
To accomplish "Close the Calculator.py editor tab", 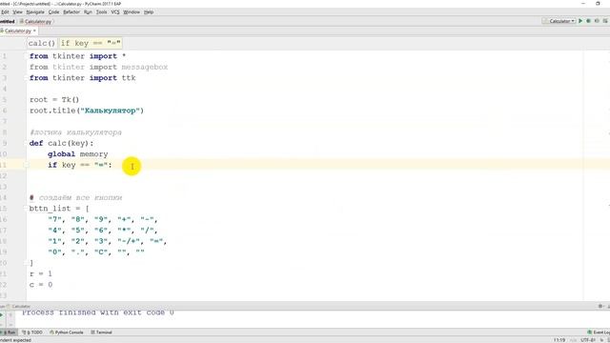I will 34,30.
